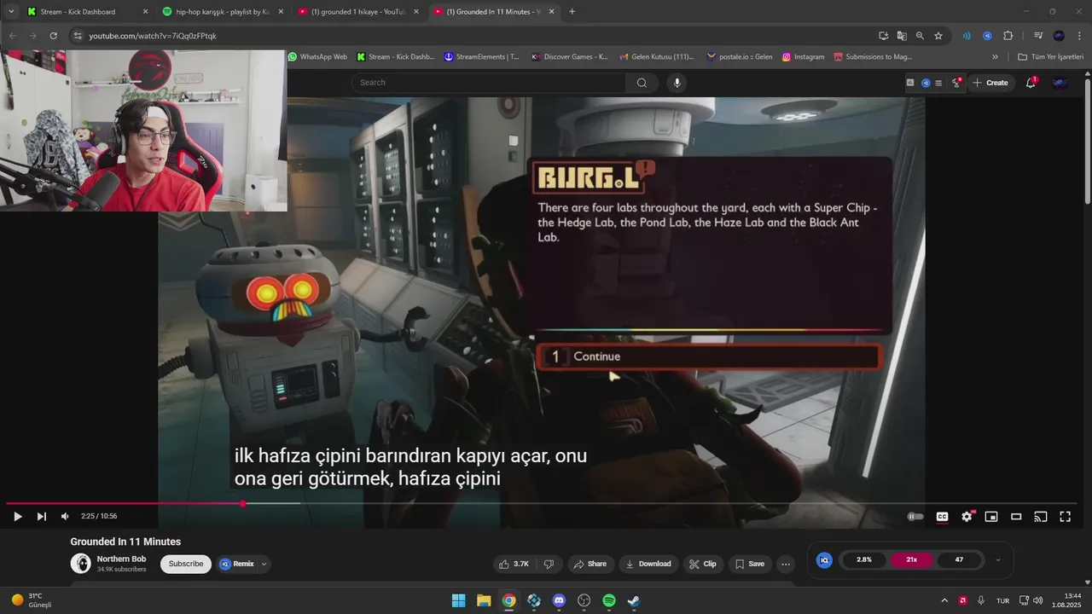Create a Clip of the video
The width and height of the screenshot is (1092, 614).
tap(703, 564)
